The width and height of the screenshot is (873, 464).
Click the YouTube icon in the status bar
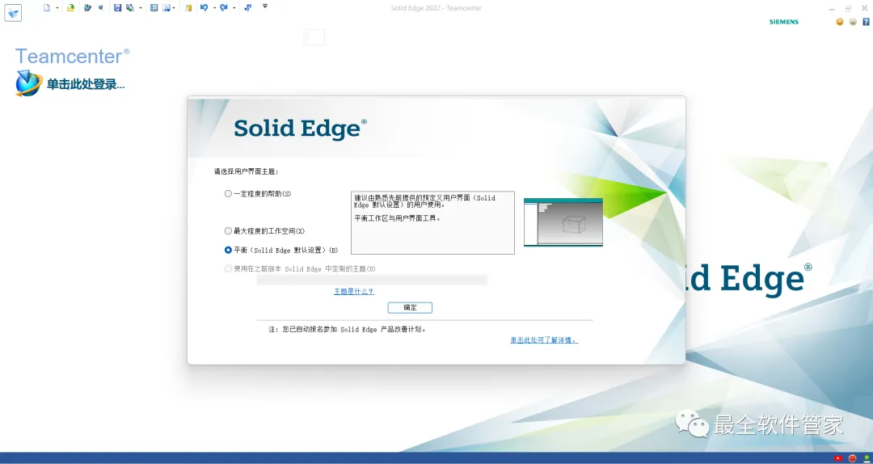(838, 458)
